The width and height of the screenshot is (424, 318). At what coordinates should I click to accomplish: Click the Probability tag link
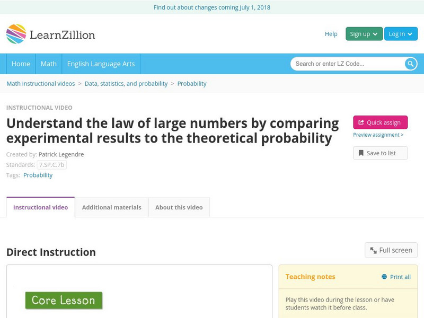(x=38, y=174)
